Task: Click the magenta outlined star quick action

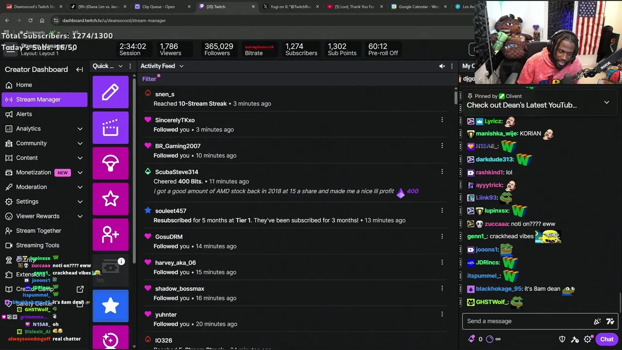Action: tap(110, 199)
